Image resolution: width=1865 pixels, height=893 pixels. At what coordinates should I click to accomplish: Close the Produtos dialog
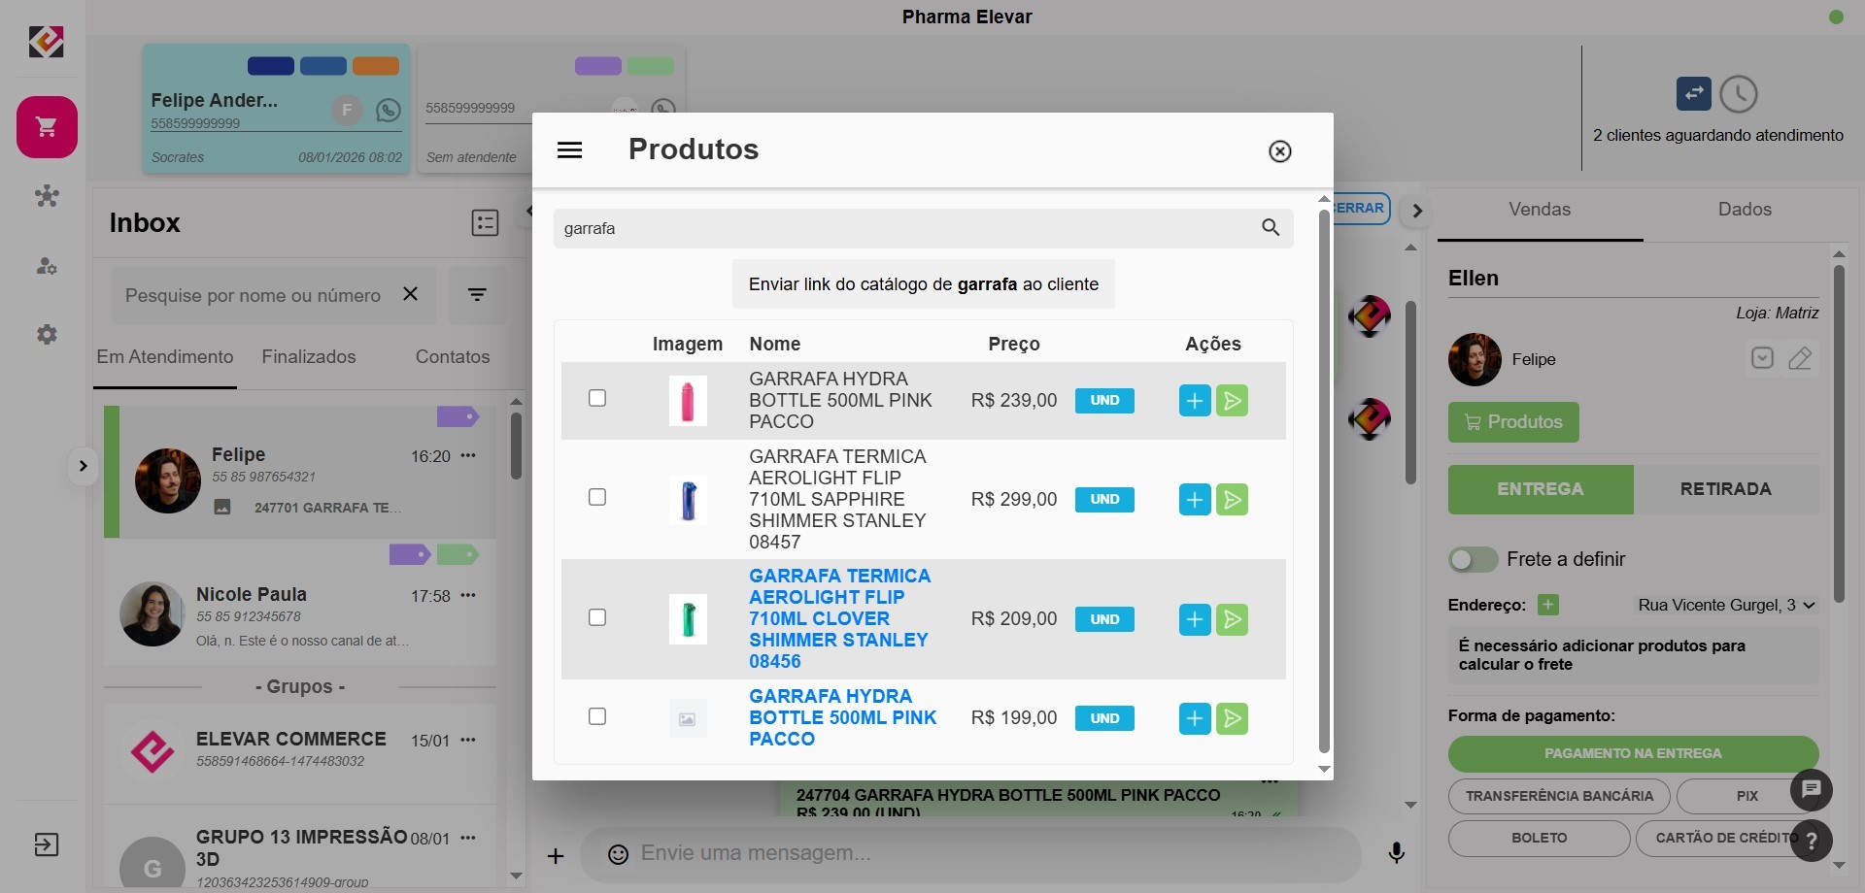[x=1280, y=151]
